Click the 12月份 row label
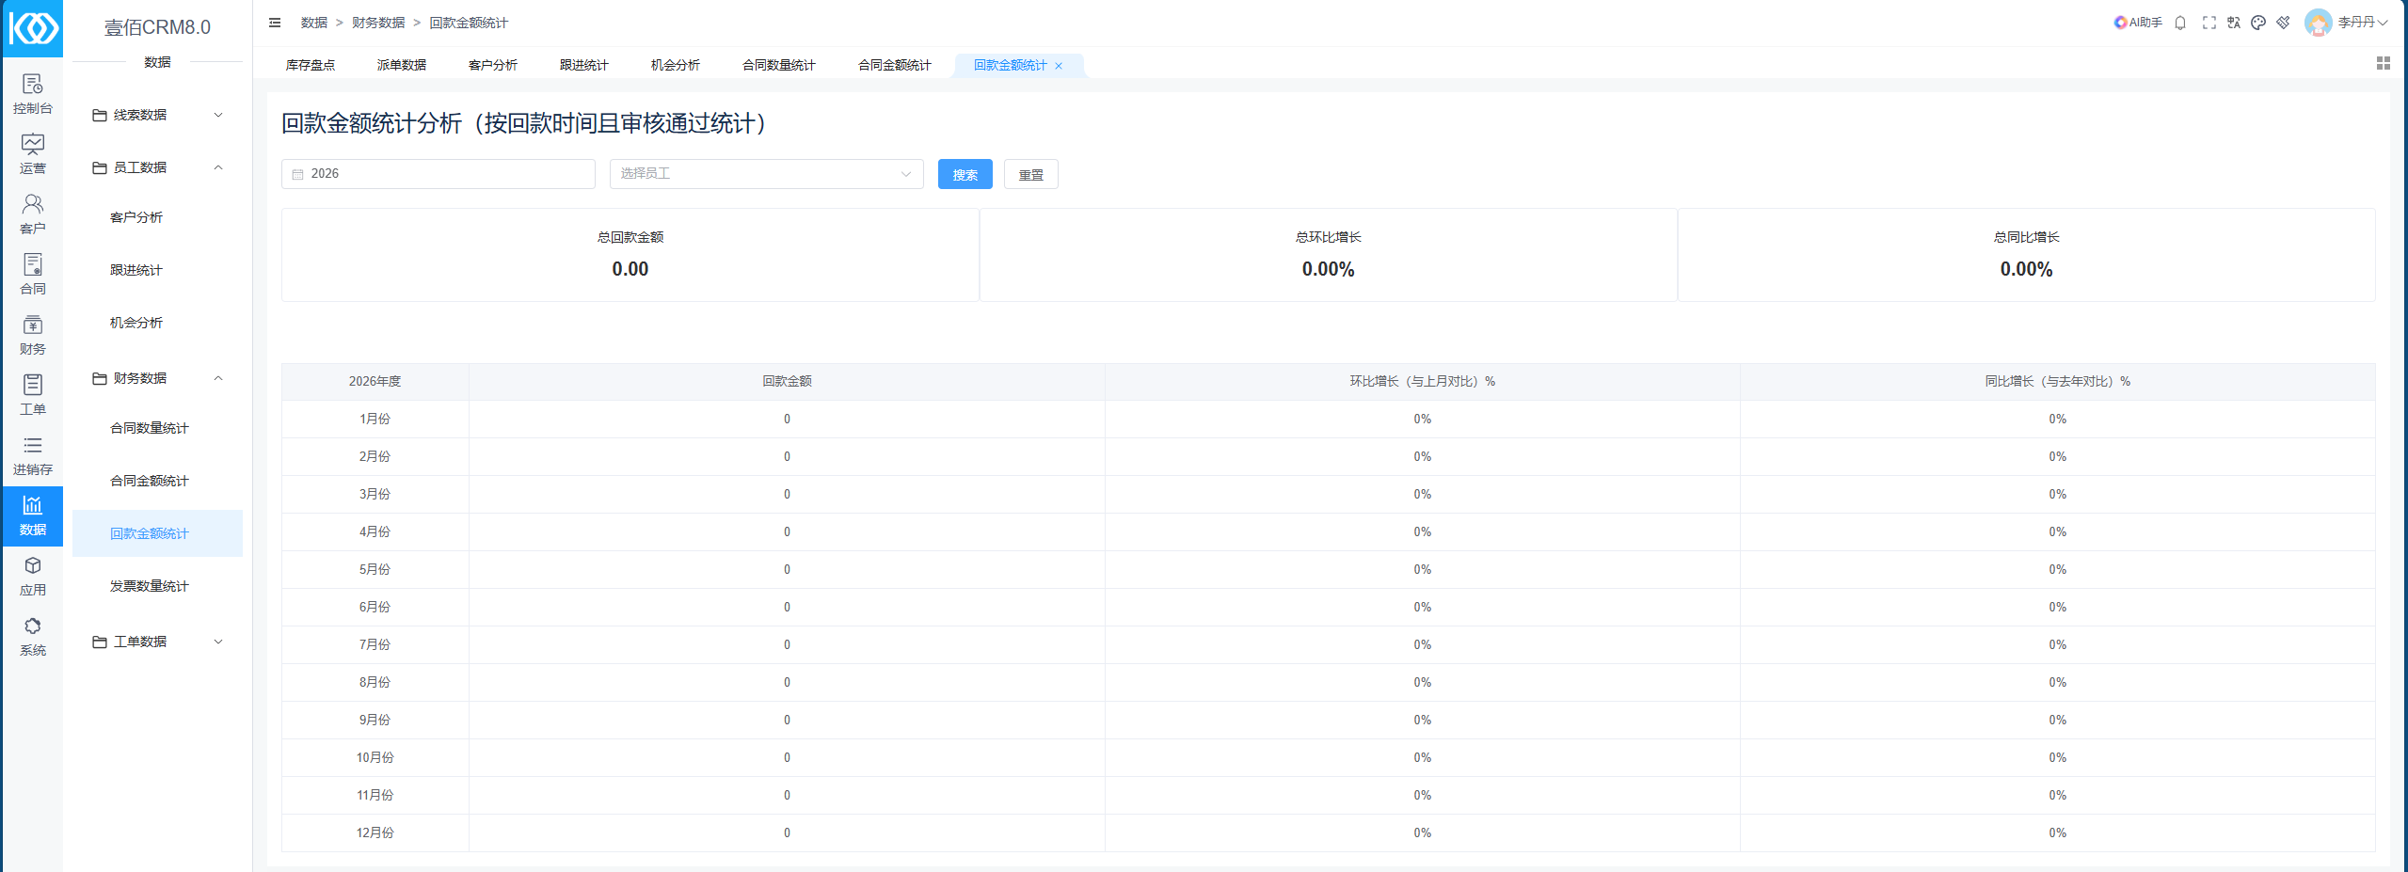Screen dimensions: 2408x872 (x=375, y=832)
